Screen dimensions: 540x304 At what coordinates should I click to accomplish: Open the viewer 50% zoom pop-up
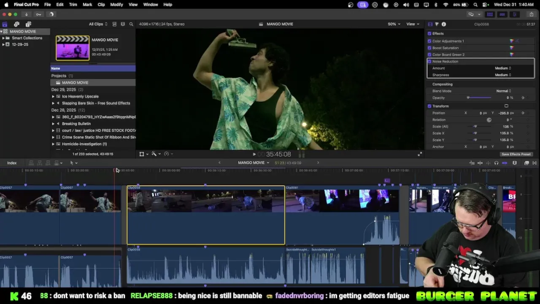click(x=394, y=24)
